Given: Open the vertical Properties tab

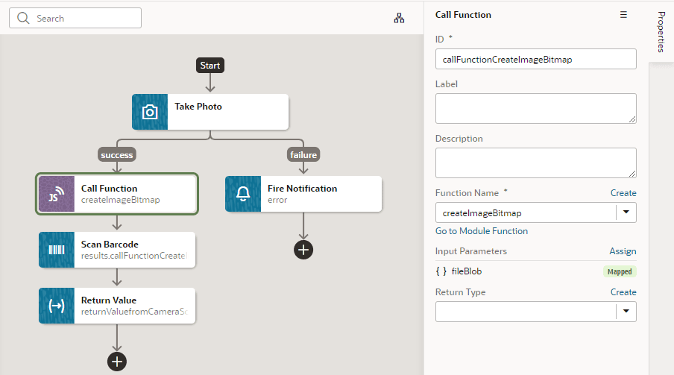Looking at the screenshot, I should pyautogui.click(x=661, y=32).
